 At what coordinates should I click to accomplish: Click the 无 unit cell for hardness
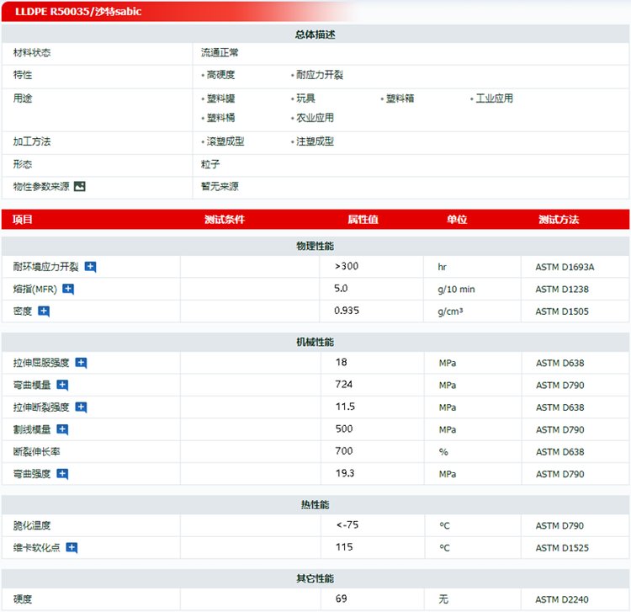[x=443, y=599]
